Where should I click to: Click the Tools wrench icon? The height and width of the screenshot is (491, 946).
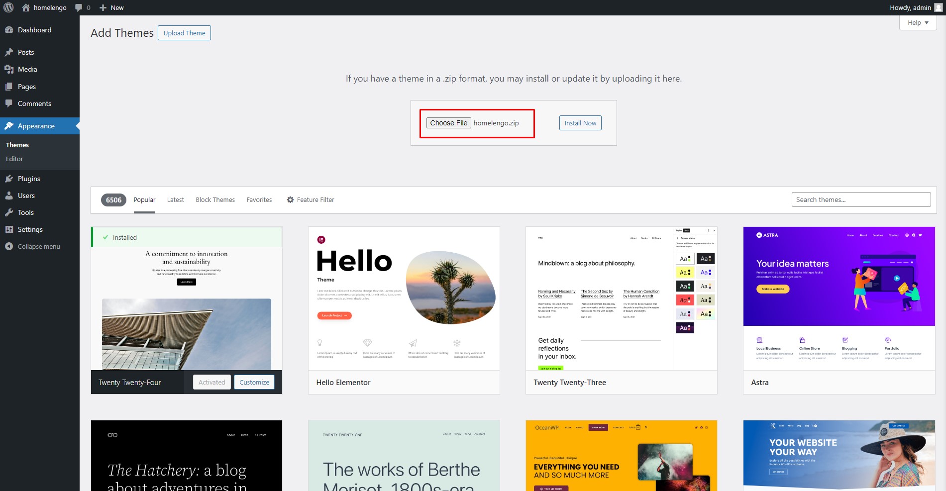click(9, 212)
